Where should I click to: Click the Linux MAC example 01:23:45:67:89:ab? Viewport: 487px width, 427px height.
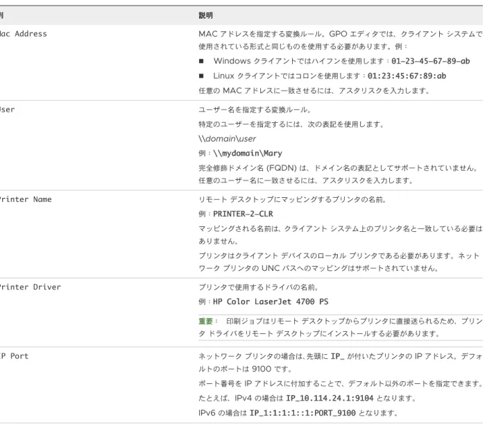(407, 76)
